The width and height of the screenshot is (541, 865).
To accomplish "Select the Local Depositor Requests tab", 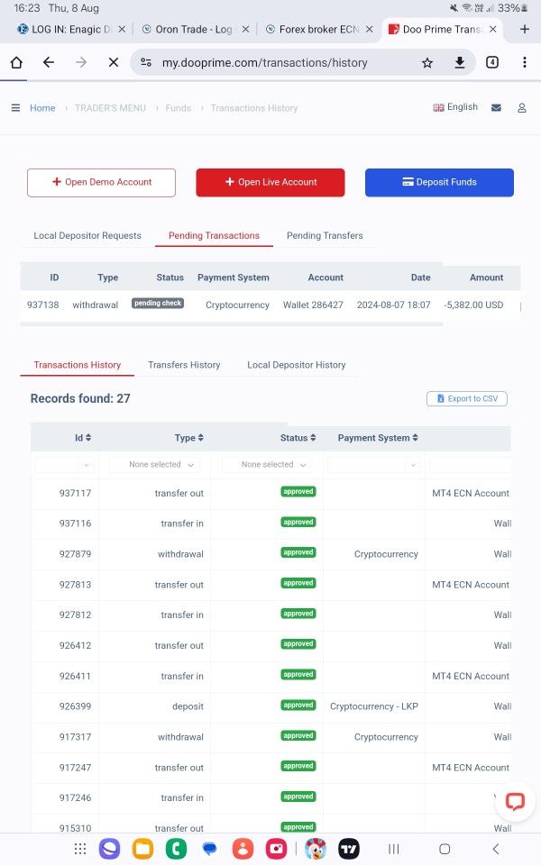I will [87, 235].
